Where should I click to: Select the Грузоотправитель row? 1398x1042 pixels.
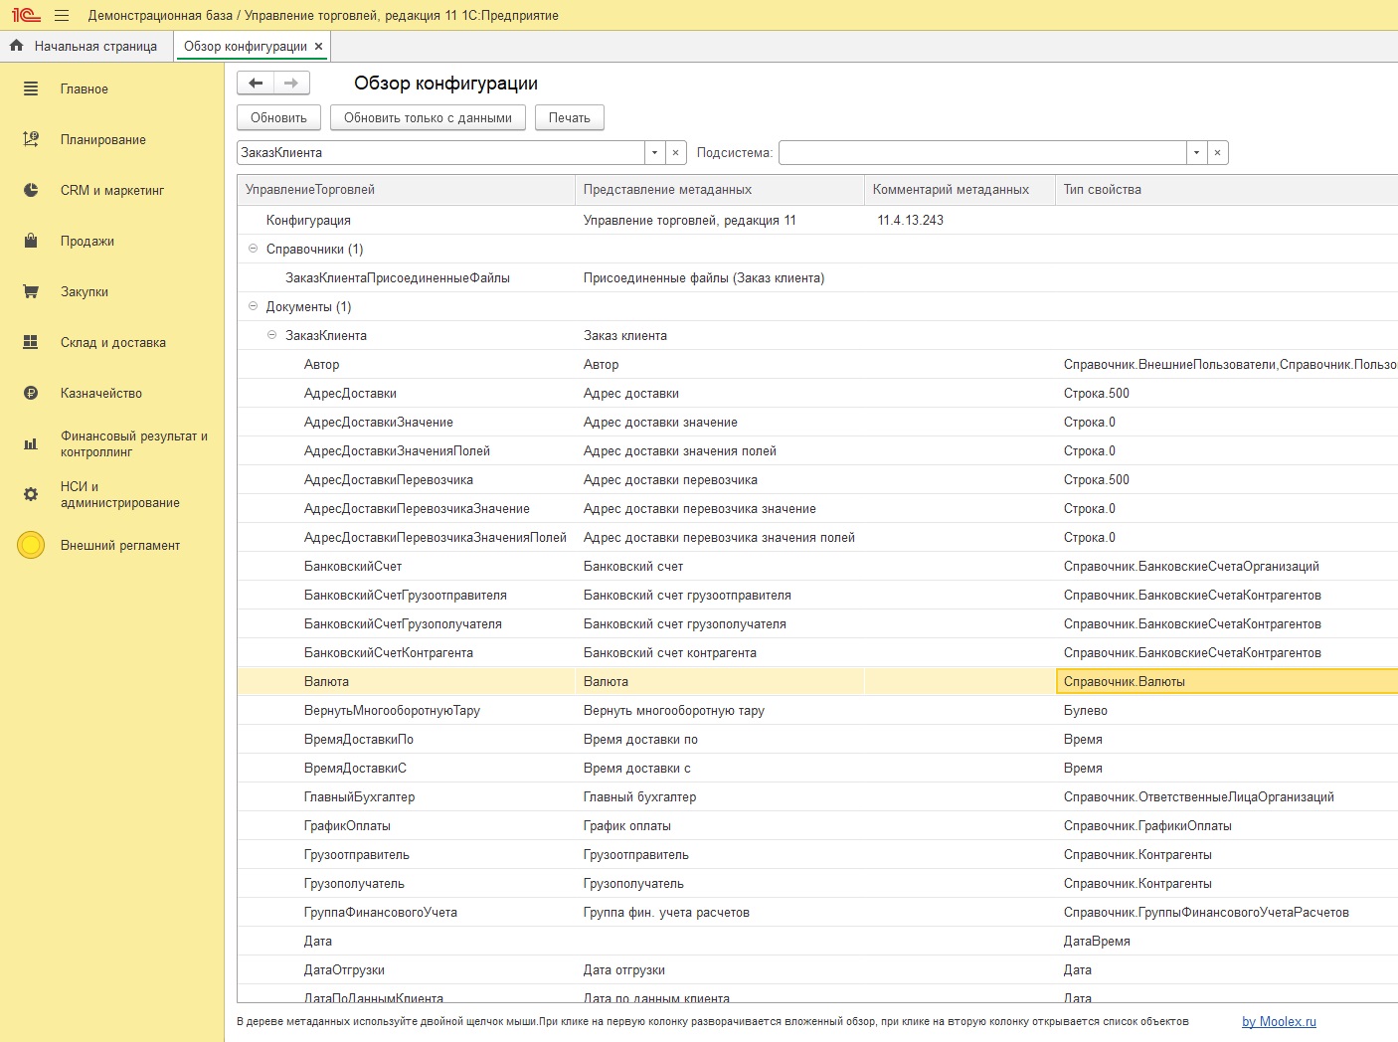817,854
